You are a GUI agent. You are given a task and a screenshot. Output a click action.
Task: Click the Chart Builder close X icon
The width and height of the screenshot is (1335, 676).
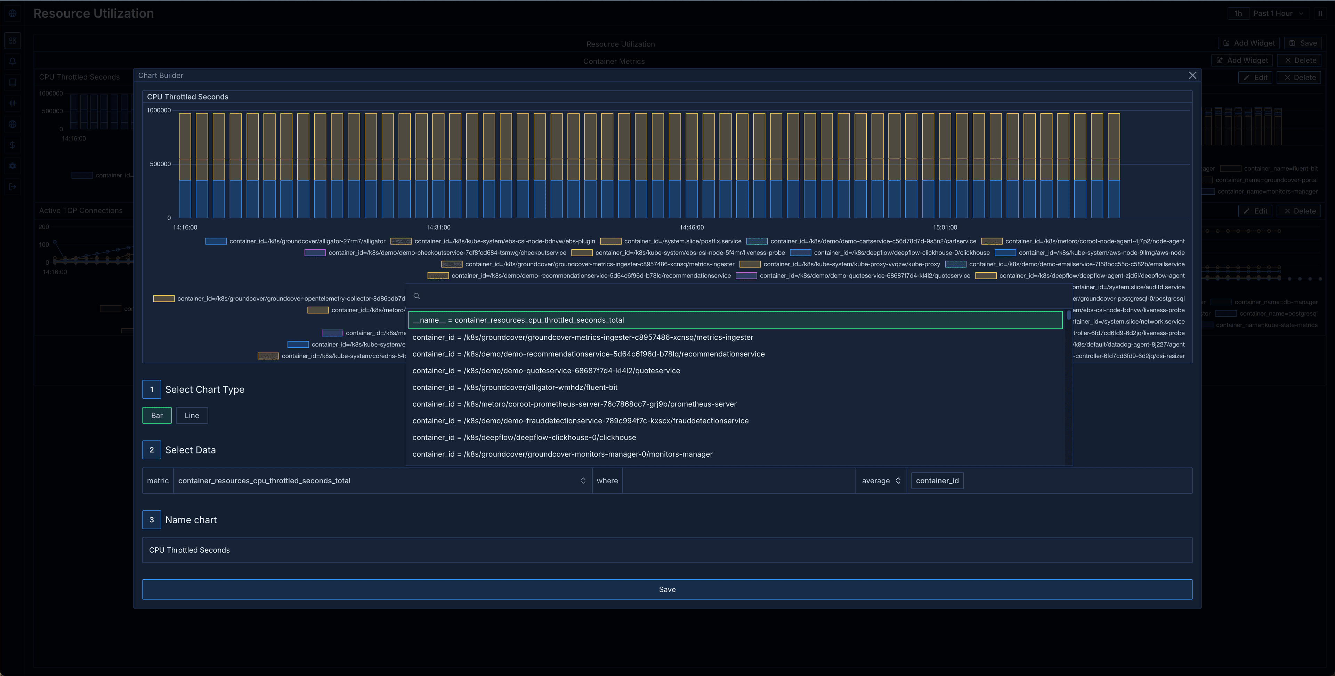pos(1193,75)
